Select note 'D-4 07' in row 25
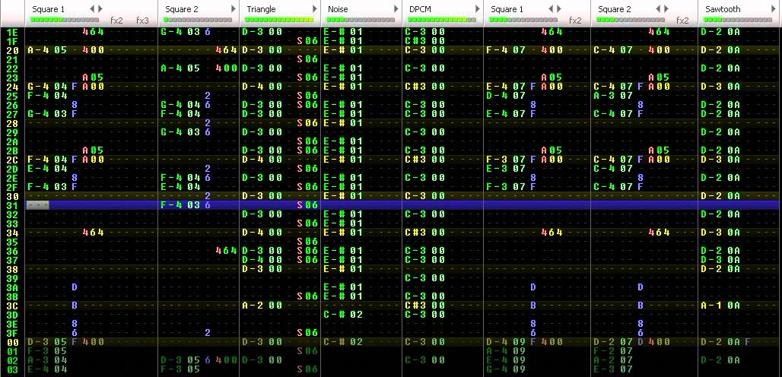Image resolution: width=782 pixels, height=377 pixels. (x=506, y=96)
